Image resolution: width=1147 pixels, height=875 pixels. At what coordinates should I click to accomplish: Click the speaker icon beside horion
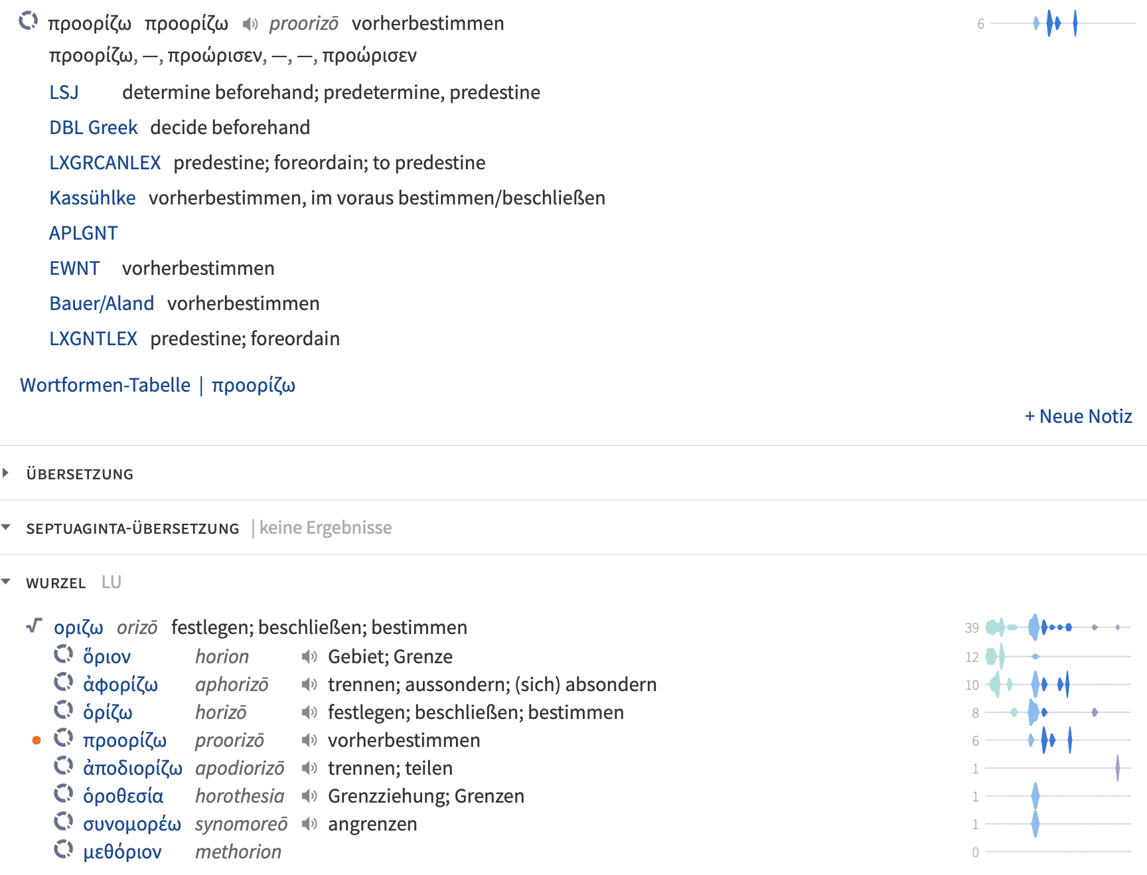(309, 657)
